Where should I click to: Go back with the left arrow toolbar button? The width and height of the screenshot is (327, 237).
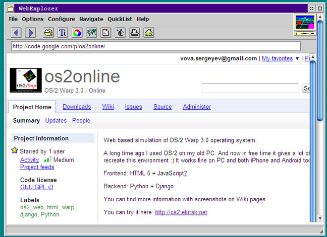pos(16,33)
